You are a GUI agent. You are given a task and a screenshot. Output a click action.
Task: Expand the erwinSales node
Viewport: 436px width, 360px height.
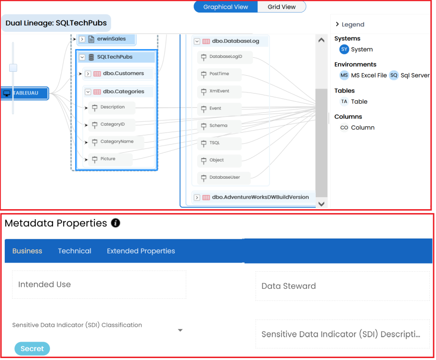(x=82, y=39)
